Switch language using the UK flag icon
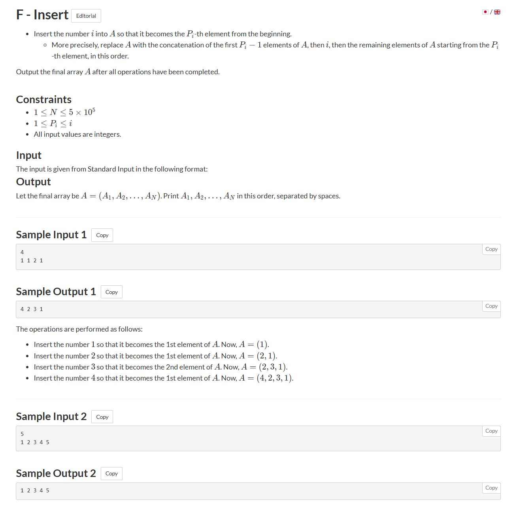 [497, 12]
